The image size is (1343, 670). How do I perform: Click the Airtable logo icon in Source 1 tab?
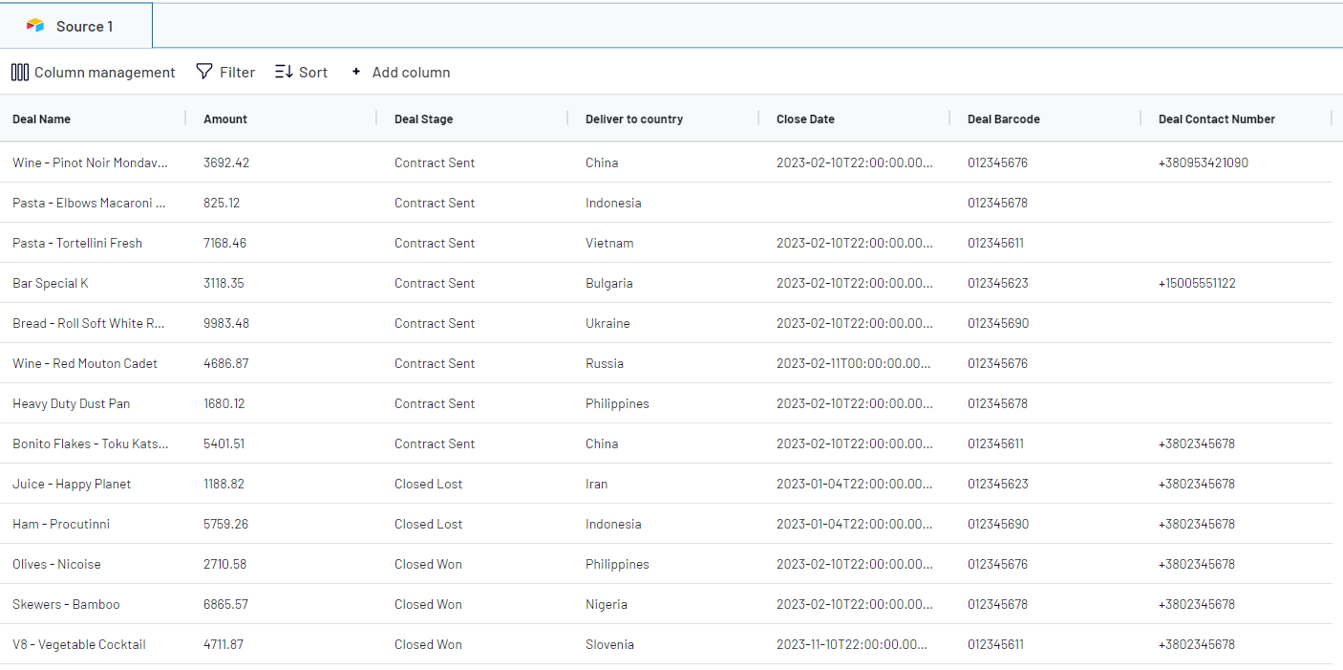tap(35, 26)
